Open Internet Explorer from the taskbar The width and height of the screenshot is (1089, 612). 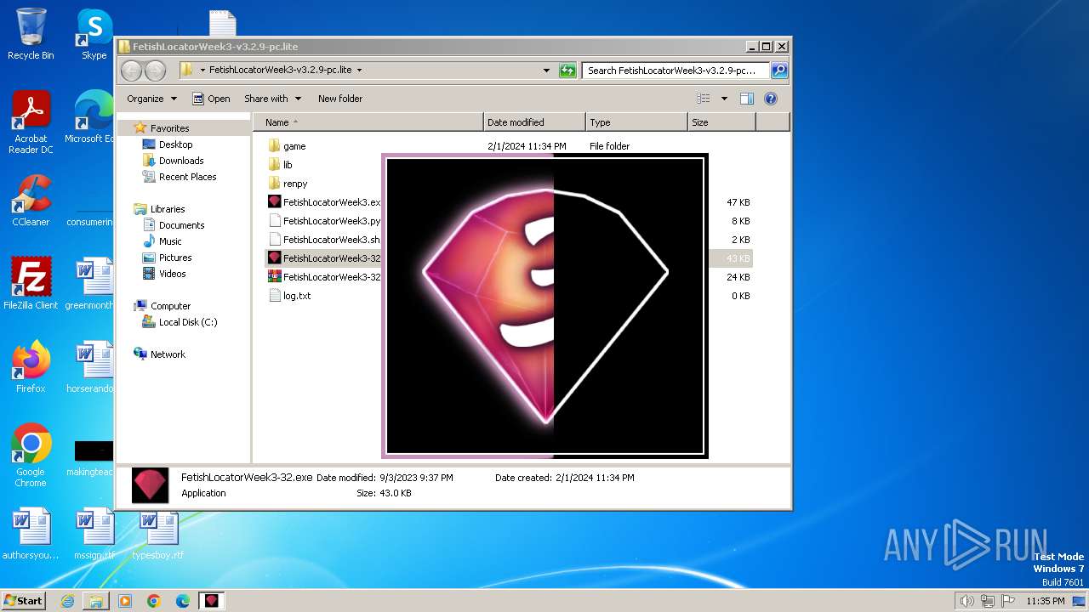pyautogui.click(x=67, y=601)
